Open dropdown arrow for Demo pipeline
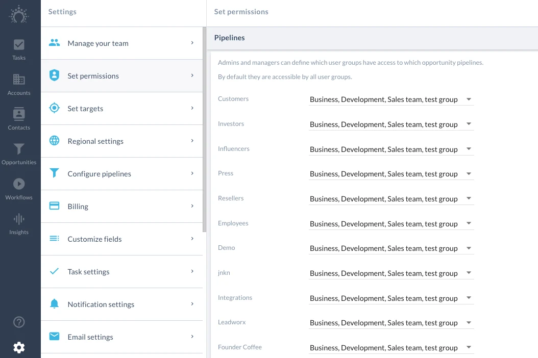This screenshot has width=538, height=358. [x=469, y=248]
